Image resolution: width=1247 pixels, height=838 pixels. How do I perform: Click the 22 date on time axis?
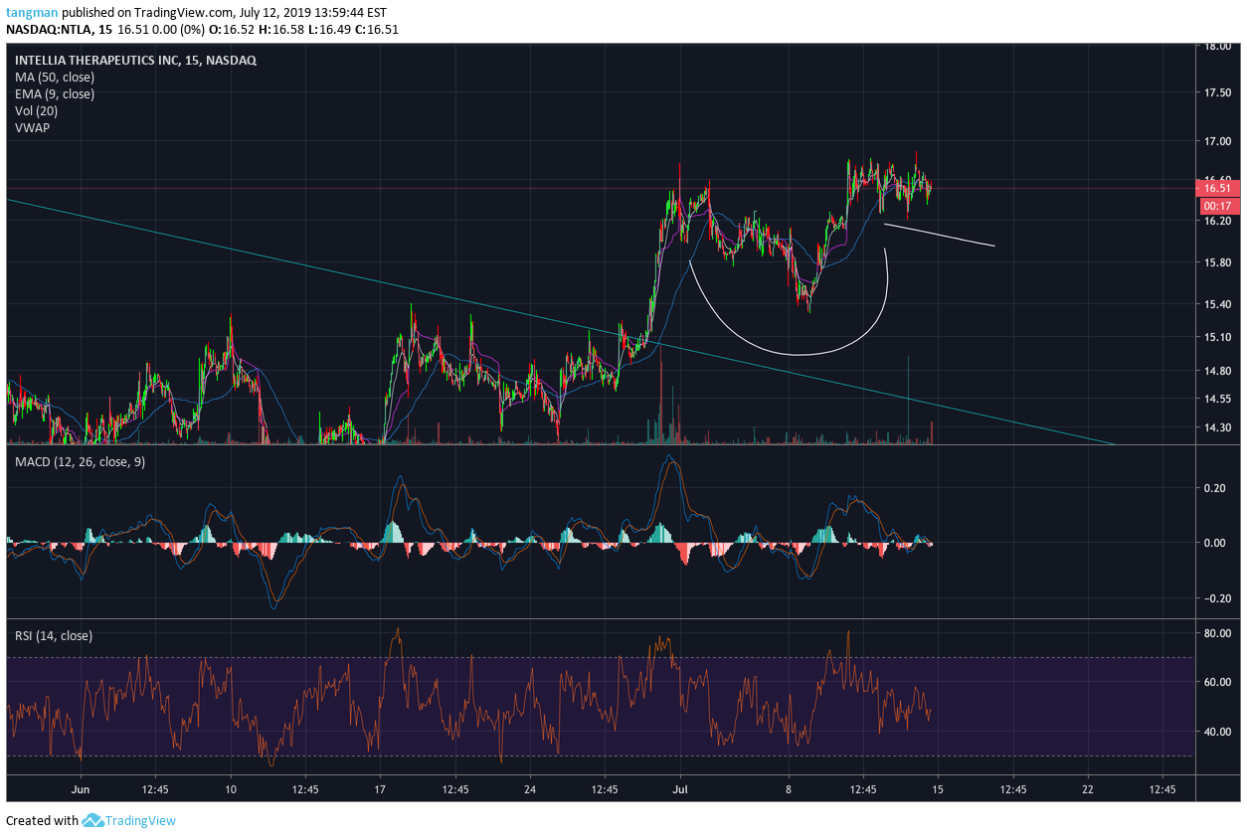tap(1088, 789)
